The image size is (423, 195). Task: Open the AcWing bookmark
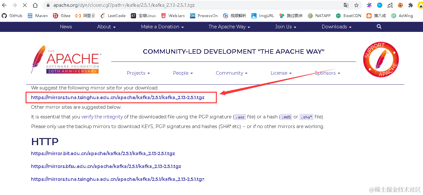click(x=402, y=15)
